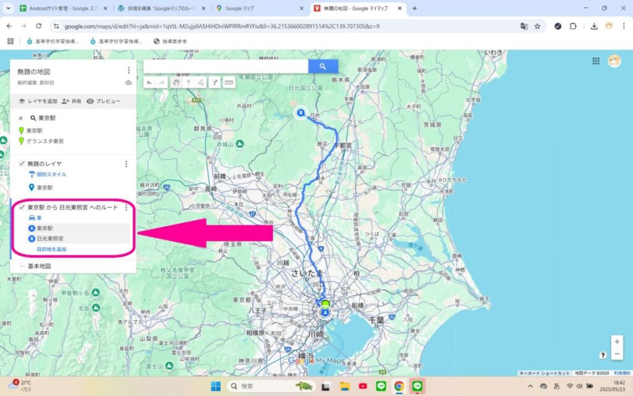Open the Chrome downloads icon
The width and height of the screenshot is (633, 396).
tap(594, 26)
